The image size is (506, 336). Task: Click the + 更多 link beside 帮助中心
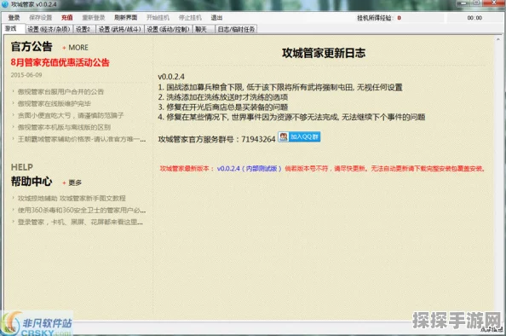tap(72, 182)
